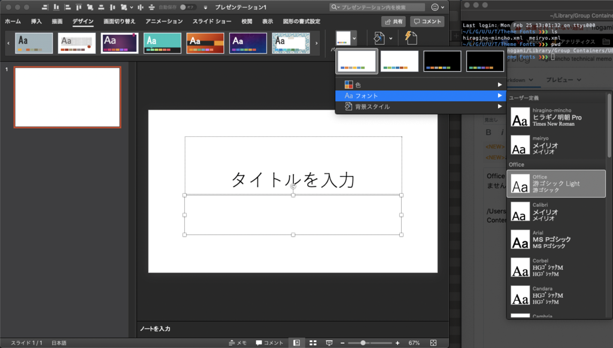613x348 pixels.
Task: Open the 図形の書式設定 ribbon tab
Action: pos(302,21)
